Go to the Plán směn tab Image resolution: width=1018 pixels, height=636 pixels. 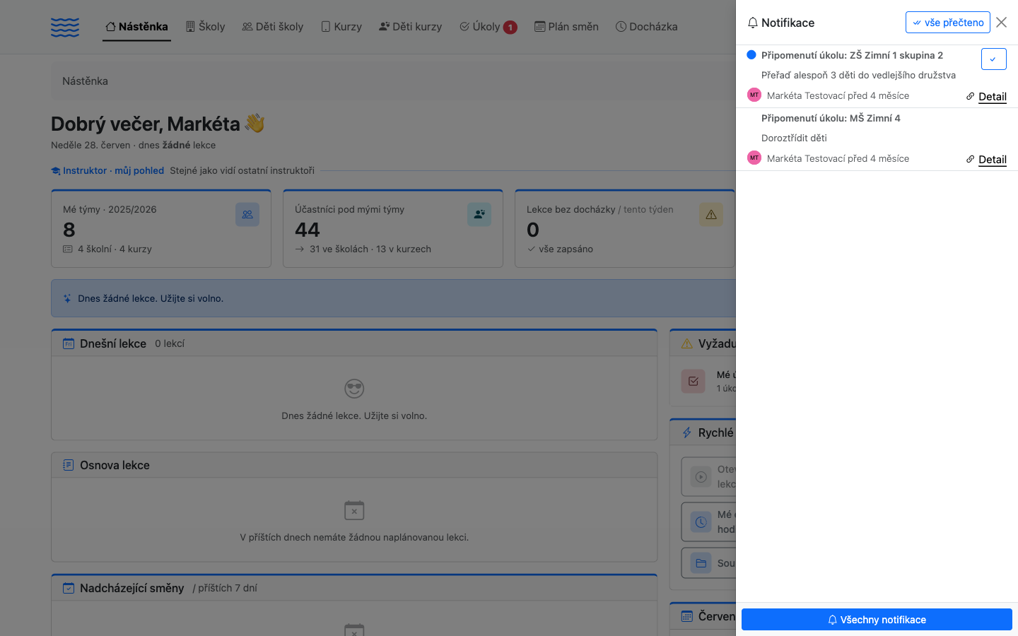pos(566,27)
